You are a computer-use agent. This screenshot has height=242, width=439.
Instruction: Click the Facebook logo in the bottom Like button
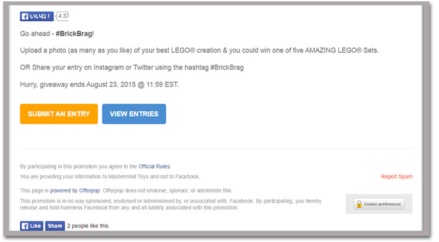(x=25, y=226)
